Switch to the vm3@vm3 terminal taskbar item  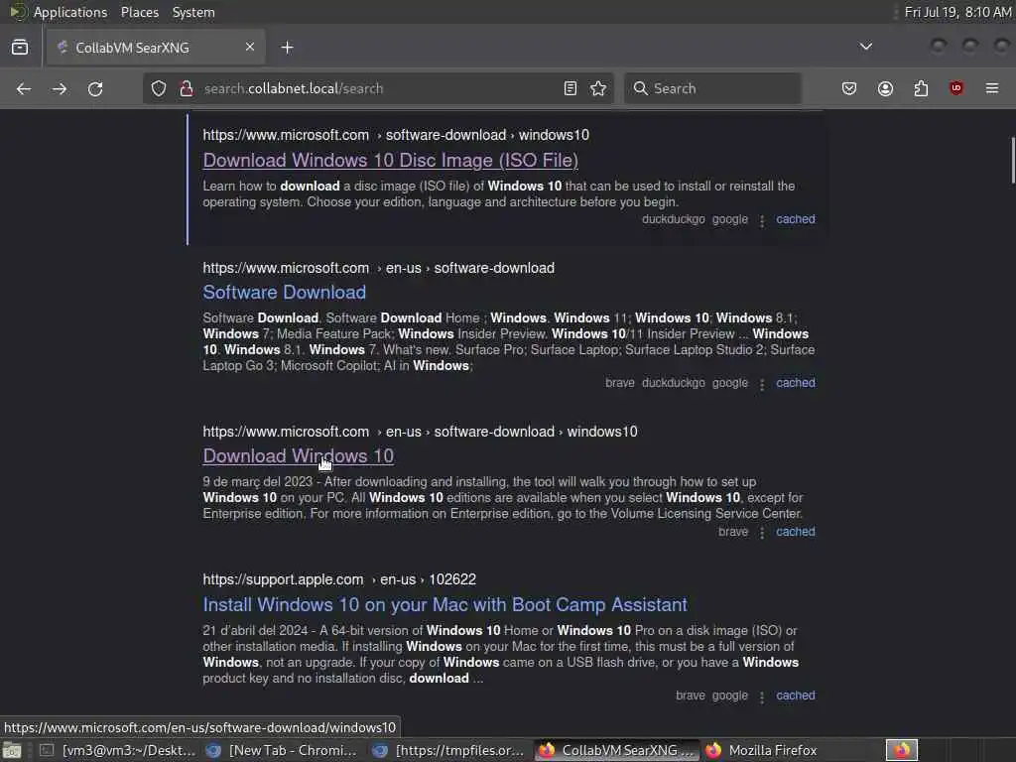point(119,750)
